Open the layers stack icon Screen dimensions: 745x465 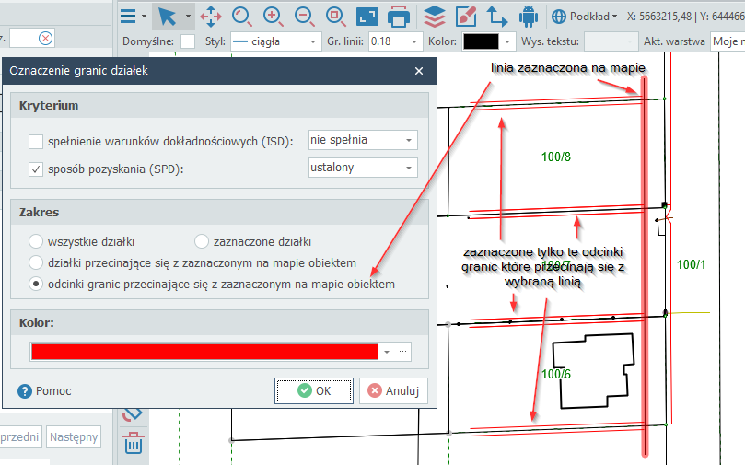point(435,16)
